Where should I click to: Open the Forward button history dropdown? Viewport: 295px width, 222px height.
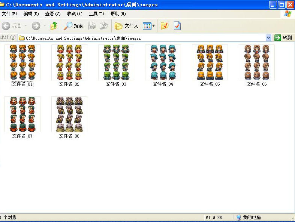click(45, 26)
